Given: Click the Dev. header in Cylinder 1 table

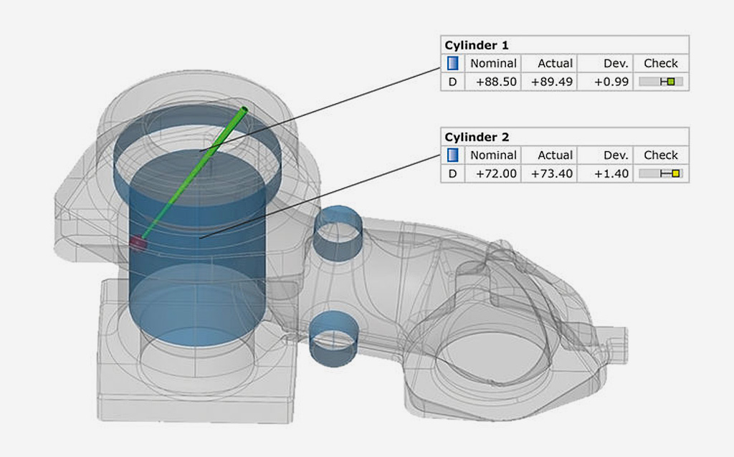Looking at the screenshot, I should [616, 63].
